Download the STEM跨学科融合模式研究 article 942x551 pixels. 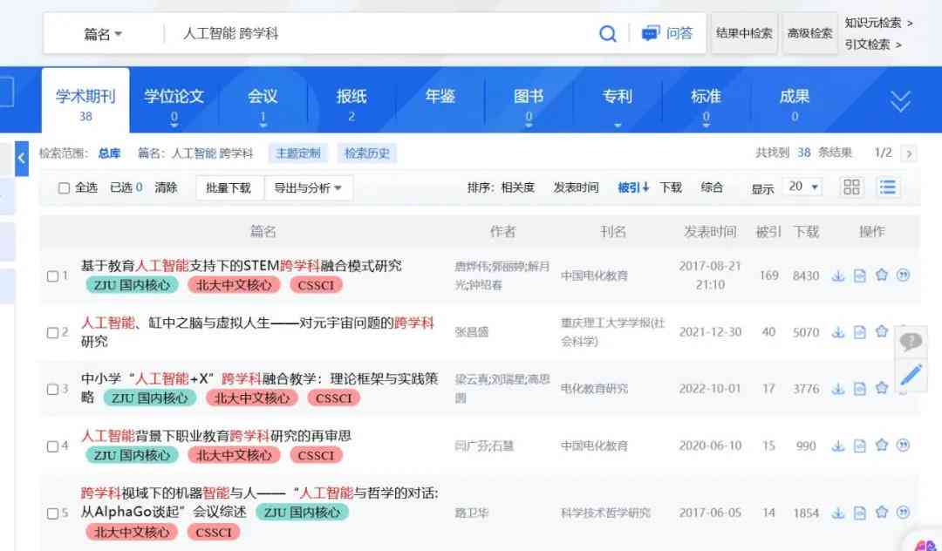click(x=838, y=275)
